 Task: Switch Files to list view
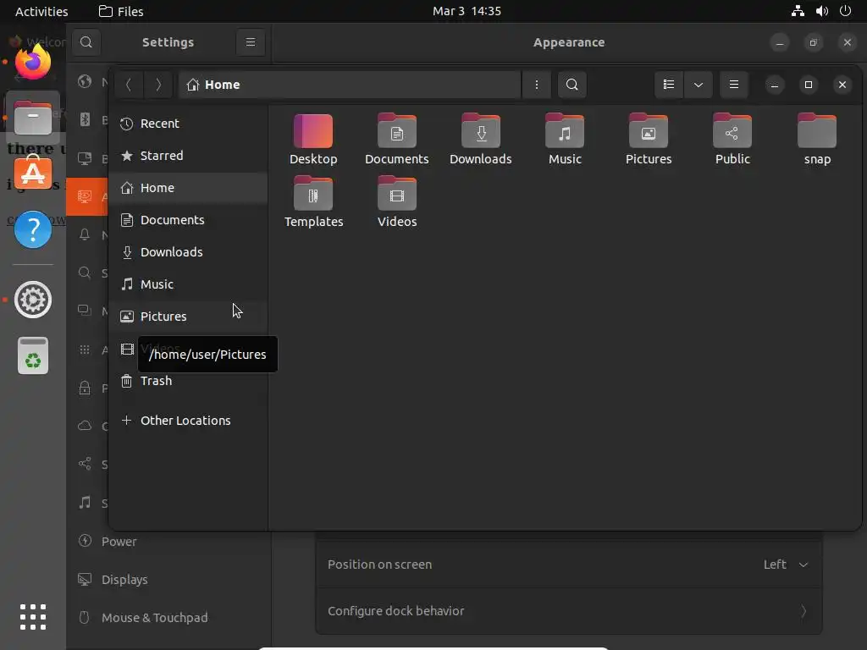coord(669,85)
